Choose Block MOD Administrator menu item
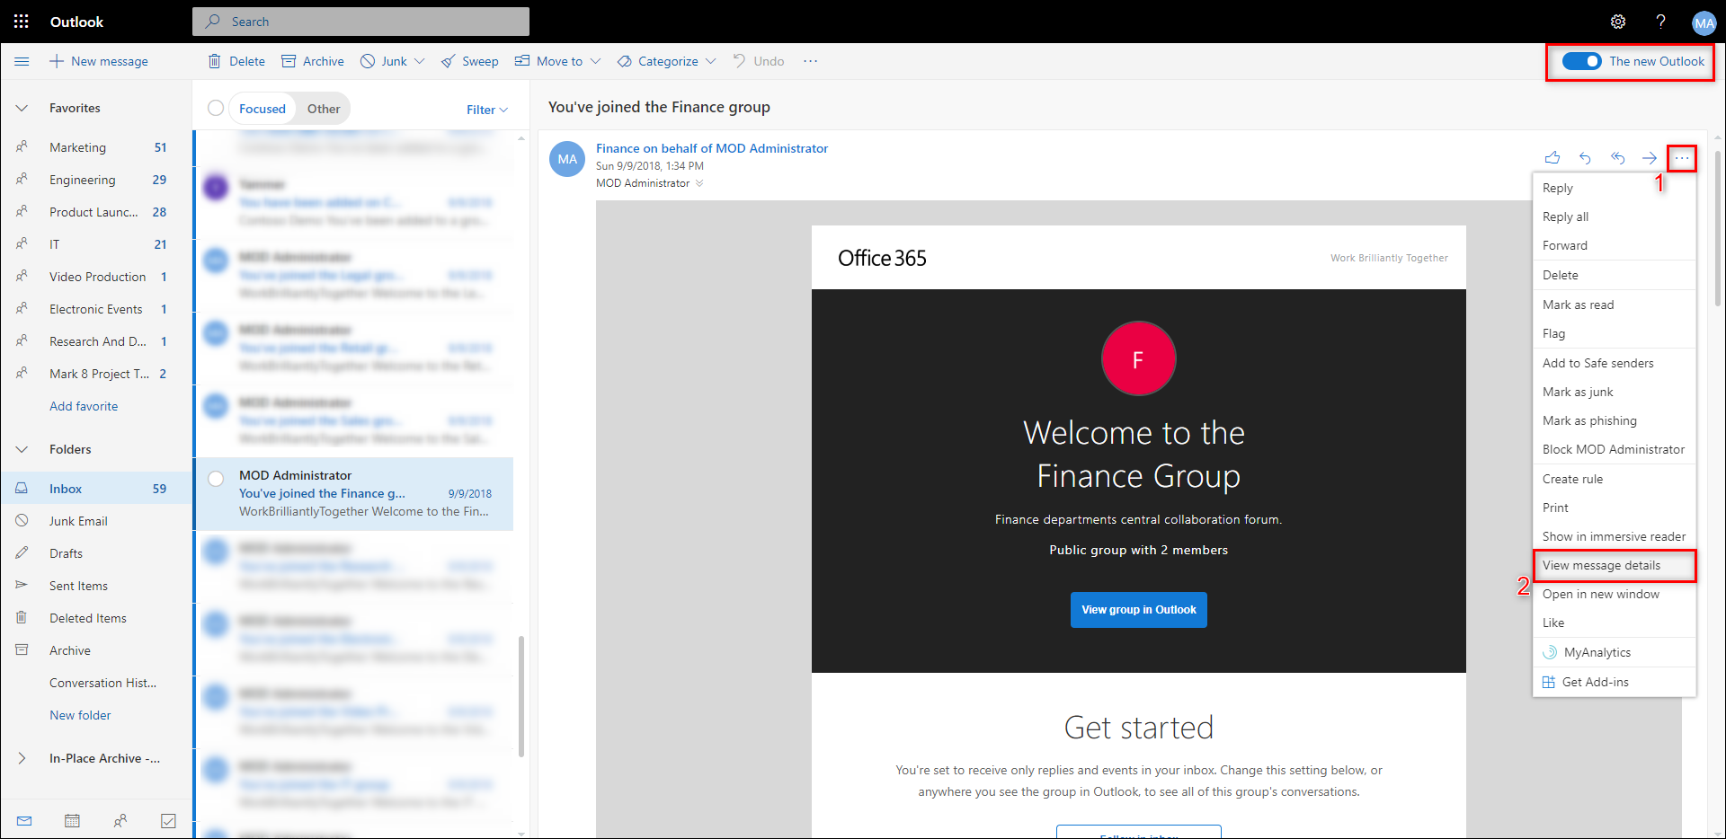This screenshot has height=839, width=1726. (1615, 449)
